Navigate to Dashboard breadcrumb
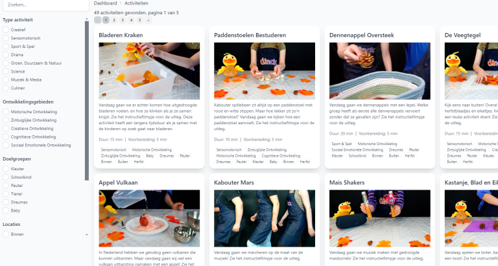The width and height of the screenshot is (498, 266). coord(106,3)
